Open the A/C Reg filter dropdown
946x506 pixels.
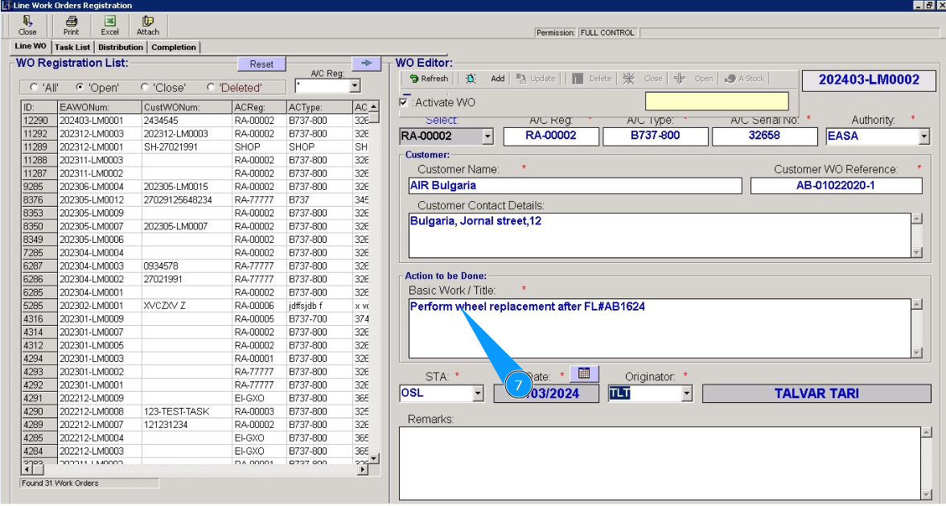click(x=355, y=86)
